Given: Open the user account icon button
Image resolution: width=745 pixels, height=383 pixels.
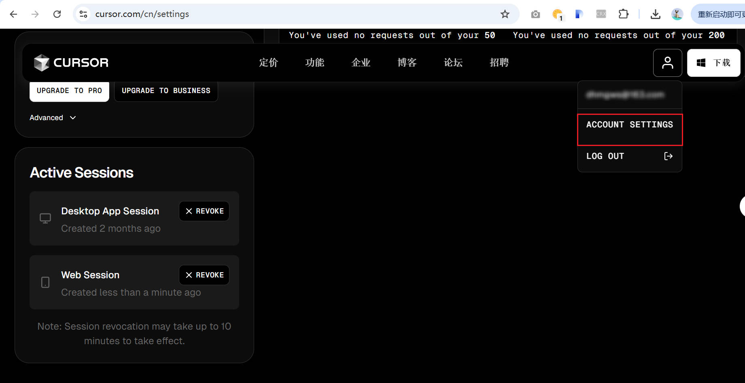Looking at the screenshot, I should tap(667, 63).
